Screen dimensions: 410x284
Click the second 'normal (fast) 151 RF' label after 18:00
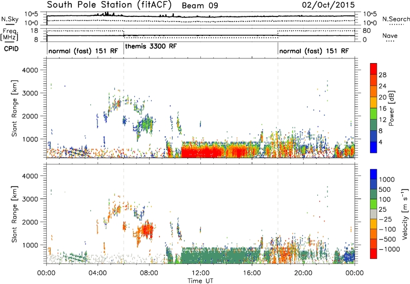314,51
